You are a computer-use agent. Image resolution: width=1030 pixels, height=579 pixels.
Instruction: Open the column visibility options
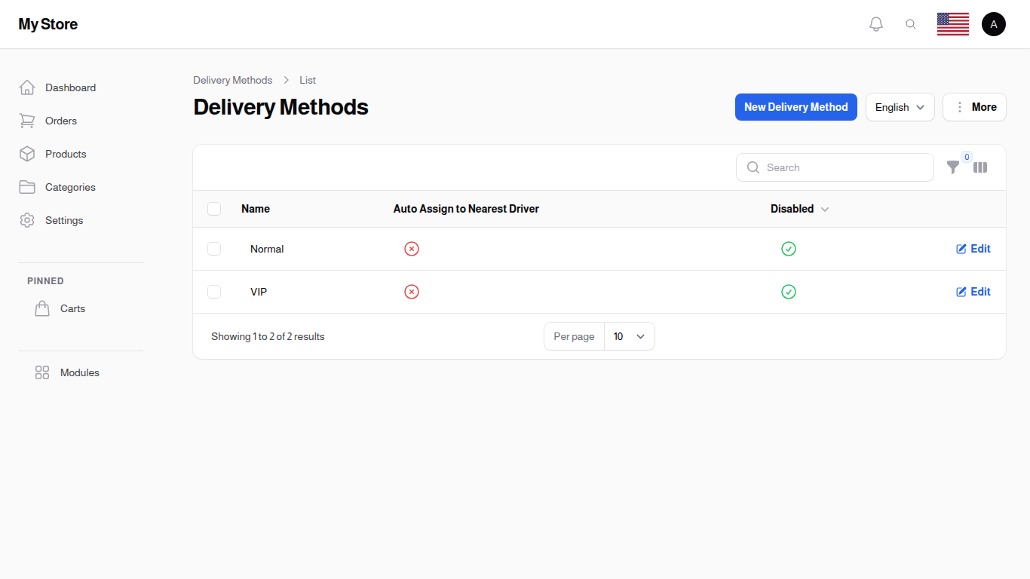pos(980,167)
